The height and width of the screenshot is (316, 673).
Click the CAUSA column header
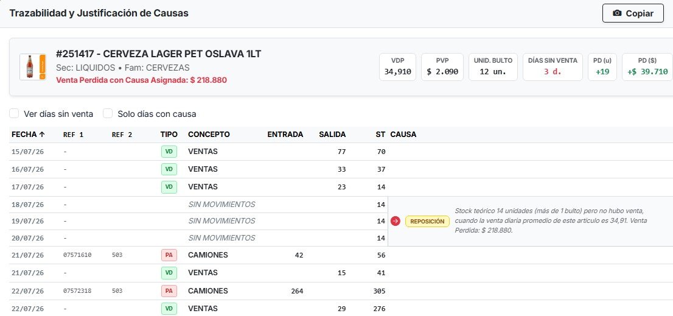[403, 135]
